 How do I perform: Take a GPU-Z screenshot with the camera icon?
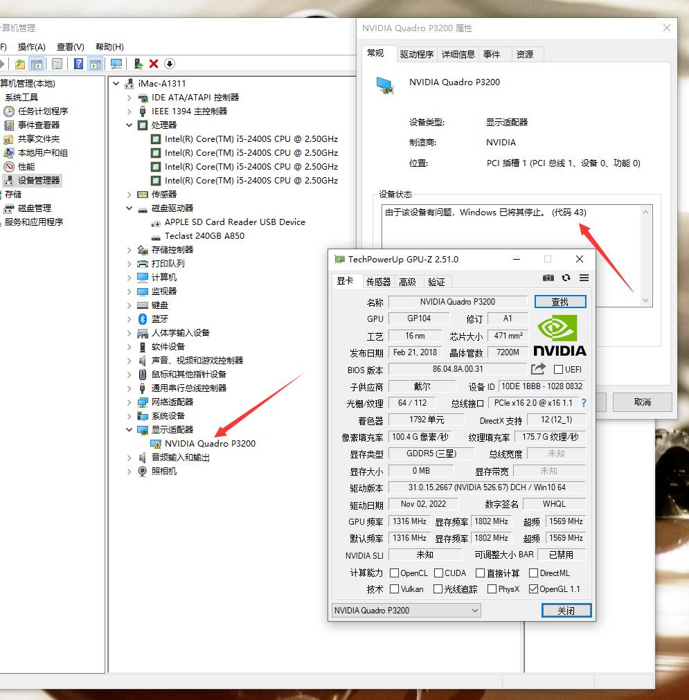coord(548,278)
